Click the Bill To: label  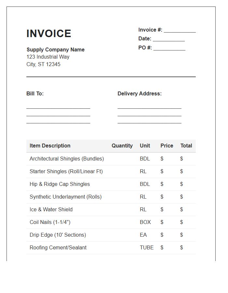pyautogui.click(x=35, y=93)
